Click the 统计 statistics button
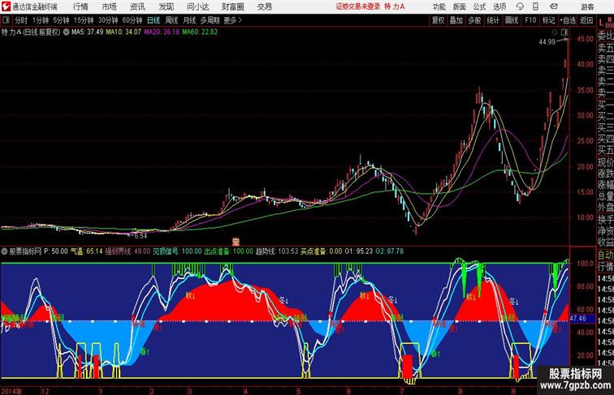 (493, 20)
